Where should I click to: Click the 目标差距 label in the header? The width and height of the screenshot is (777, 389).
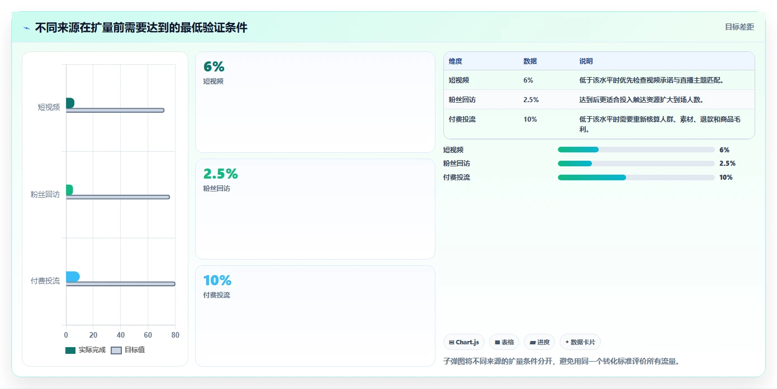click(x=739, y=27)
